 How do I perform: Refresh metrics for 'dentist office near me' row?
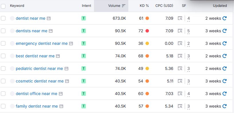(x=225, y=94)
